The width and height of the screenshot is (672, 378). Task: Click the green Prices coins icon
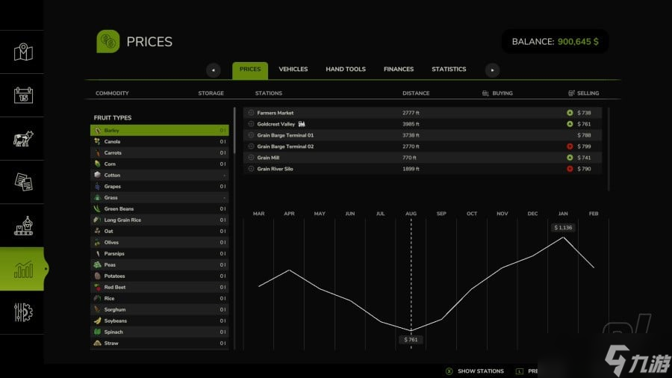(x=108, y=42)
